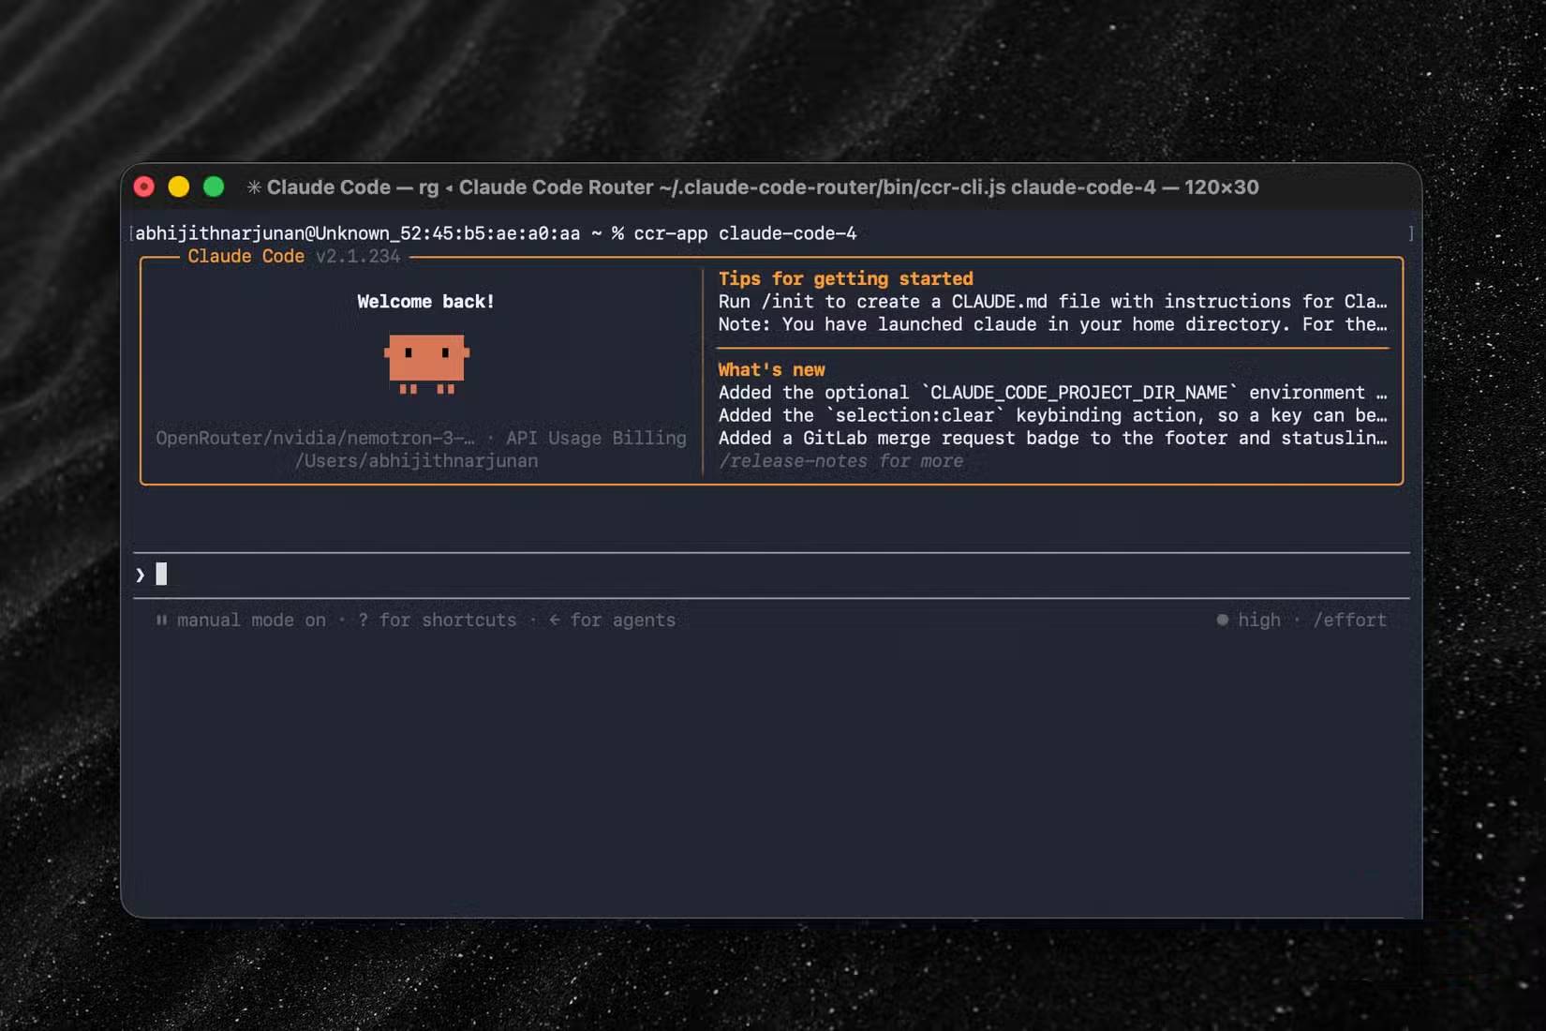This screenshot has height=1031, width=1546.
Task: Click the 'Note: You have launched claude' line
Action: [1052, 323]
